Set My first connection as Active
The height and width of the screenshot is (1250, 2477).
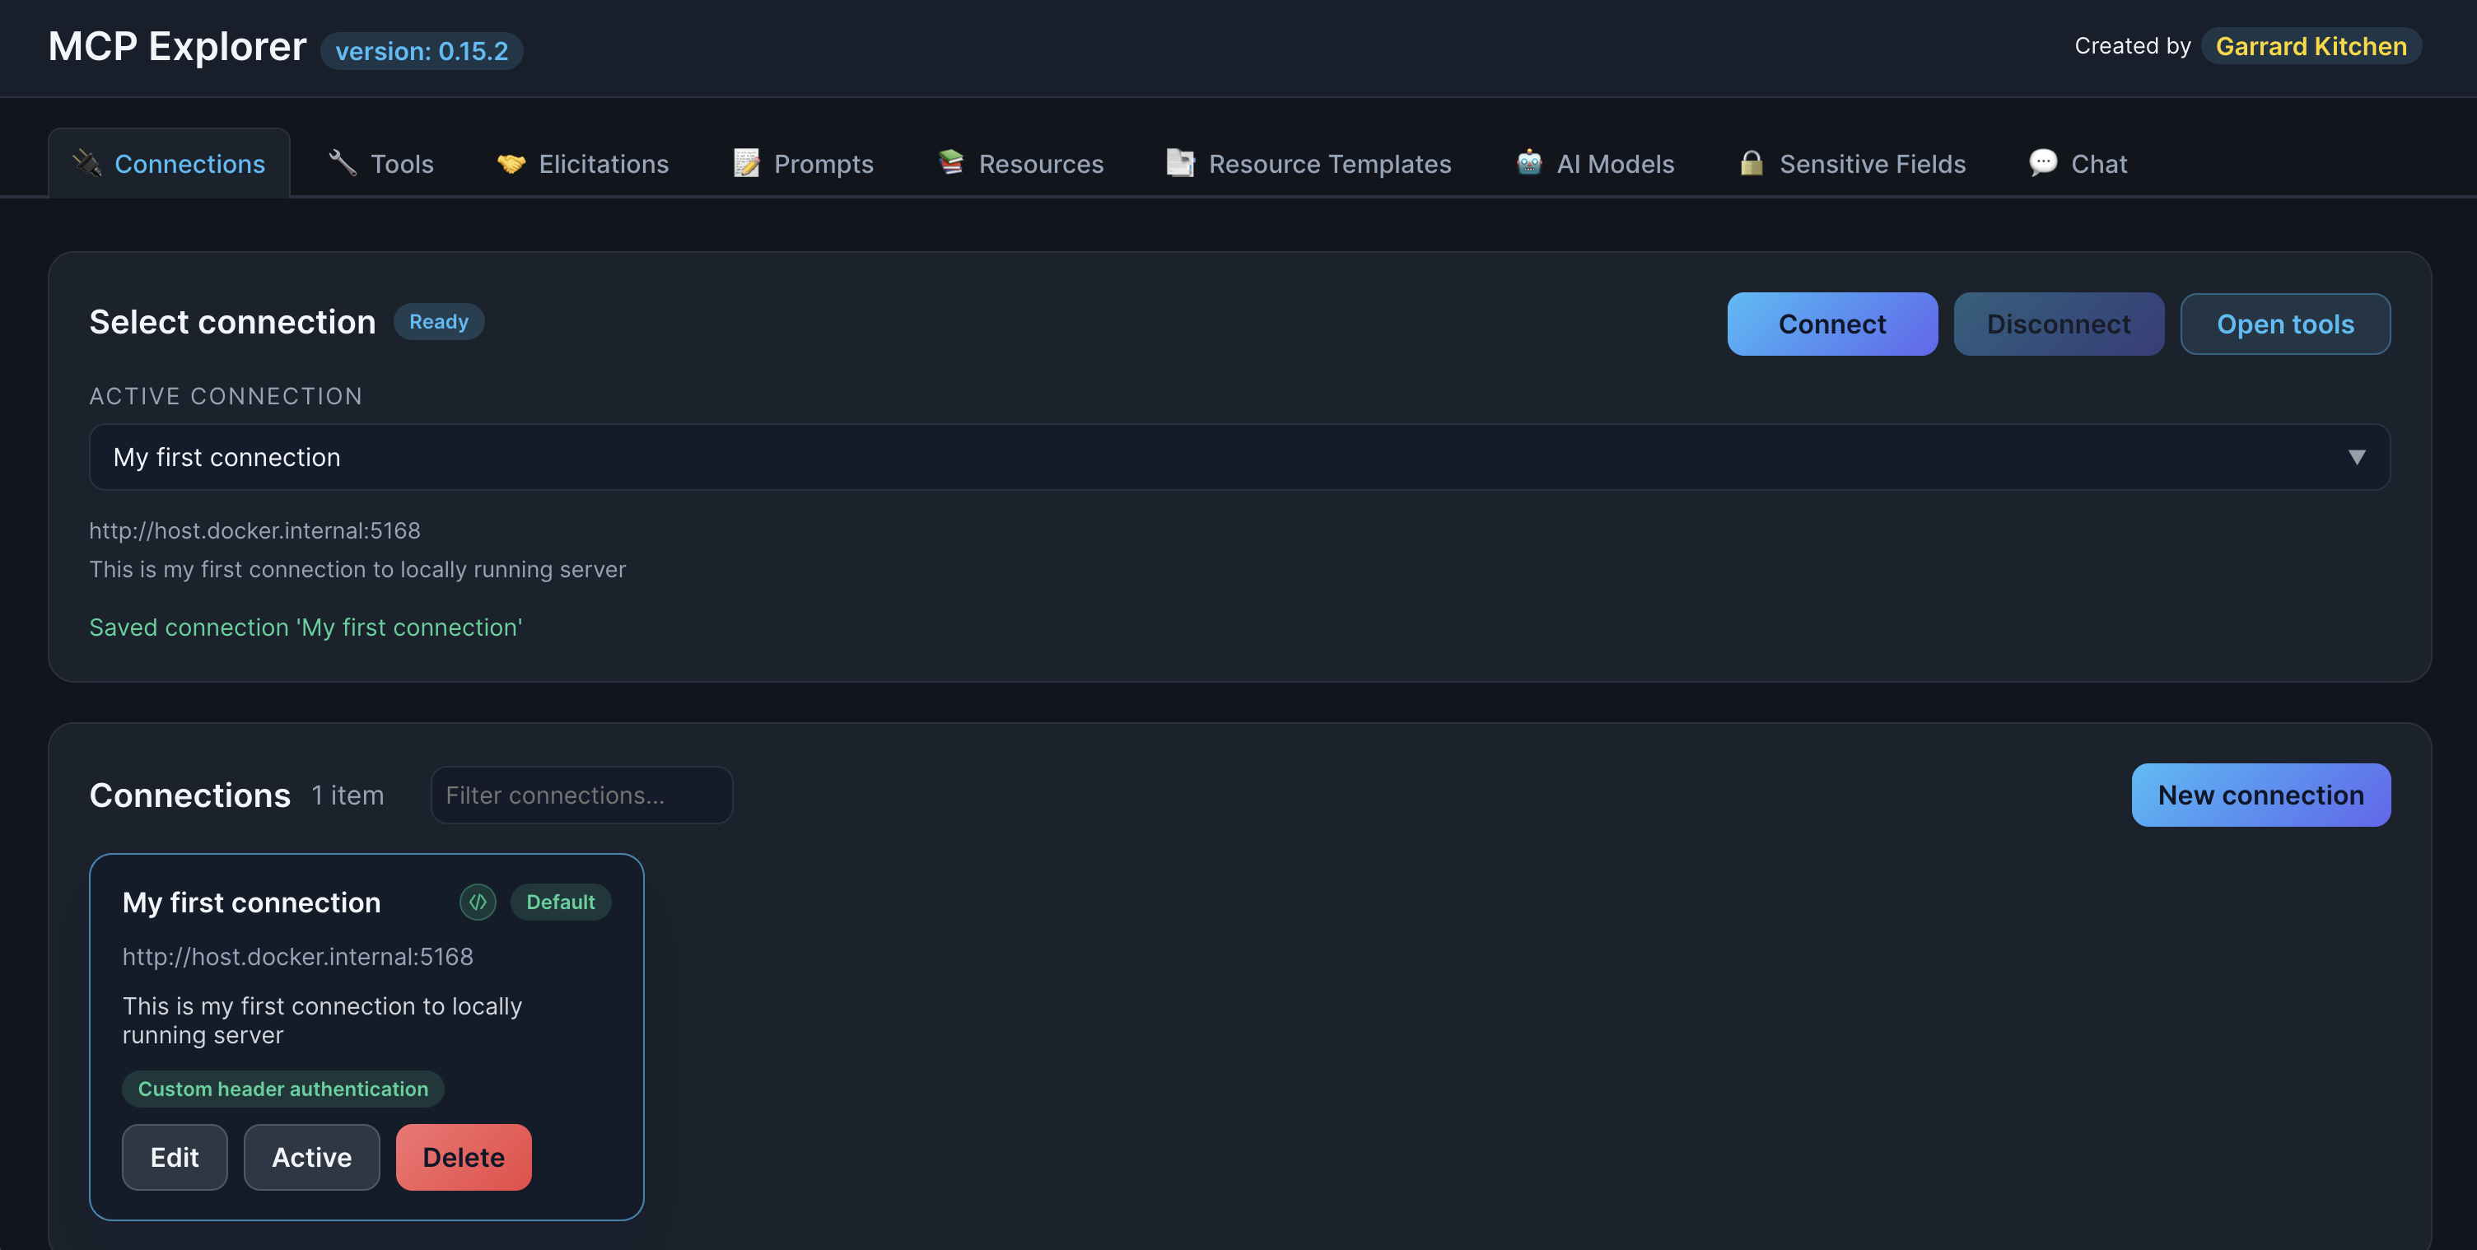310,1157
